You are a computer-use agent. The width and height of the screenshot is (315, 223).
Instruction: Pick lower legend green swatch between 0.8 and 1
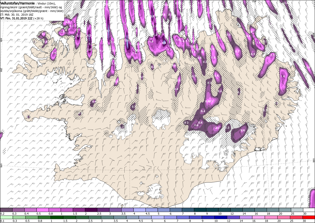point(44,217)
